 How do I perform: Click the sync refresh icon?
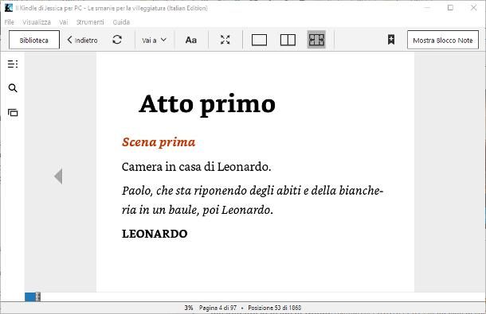click(x=117, y=40)
